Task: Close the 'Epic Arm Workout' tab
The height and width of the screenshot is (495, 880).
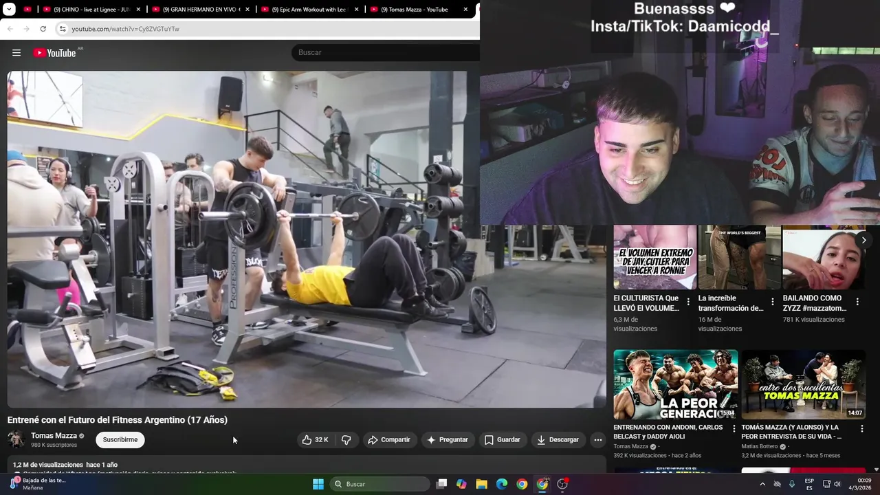Action: pos(356,10)
